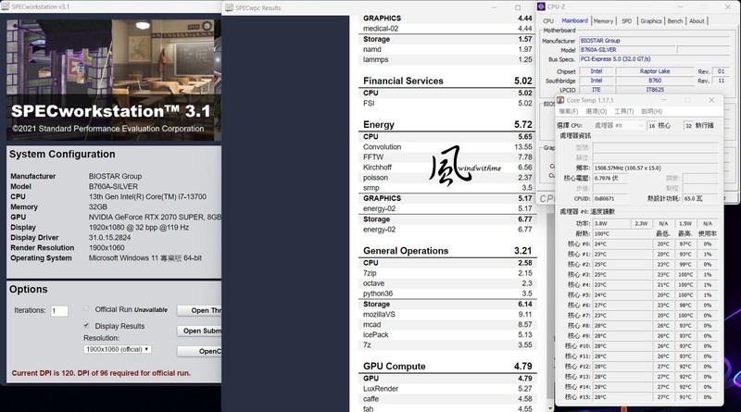The height and width of the screenshot is (412, 741).
Task: Switch to the Memory tab in CPU-Z
Action: point(603,21)
